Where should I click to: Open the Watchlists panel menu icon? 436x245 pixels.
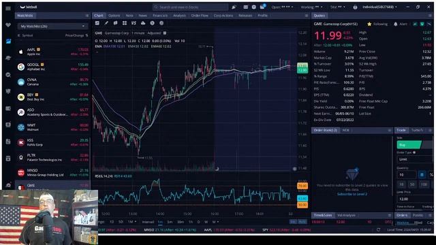tap(87, 16)
